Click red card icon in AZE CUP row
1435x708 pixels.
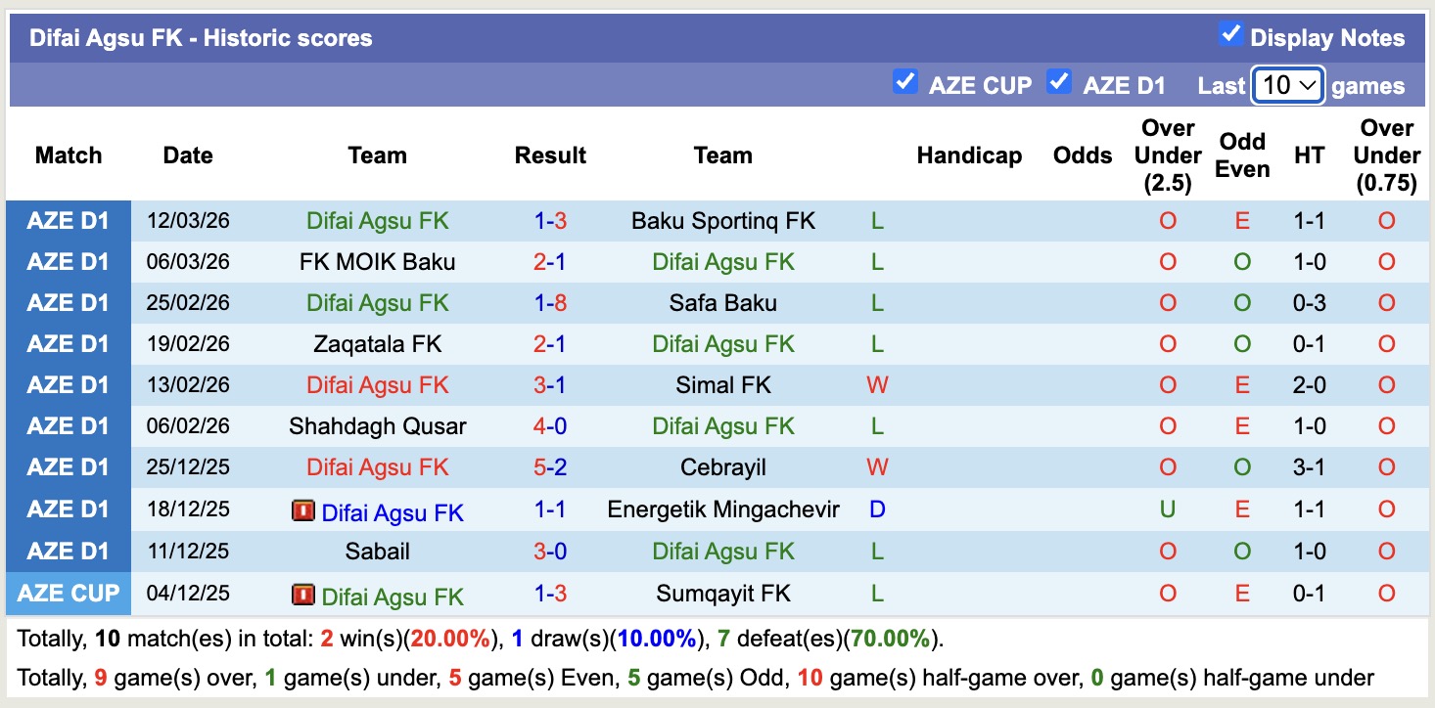[x=303, y=595]
